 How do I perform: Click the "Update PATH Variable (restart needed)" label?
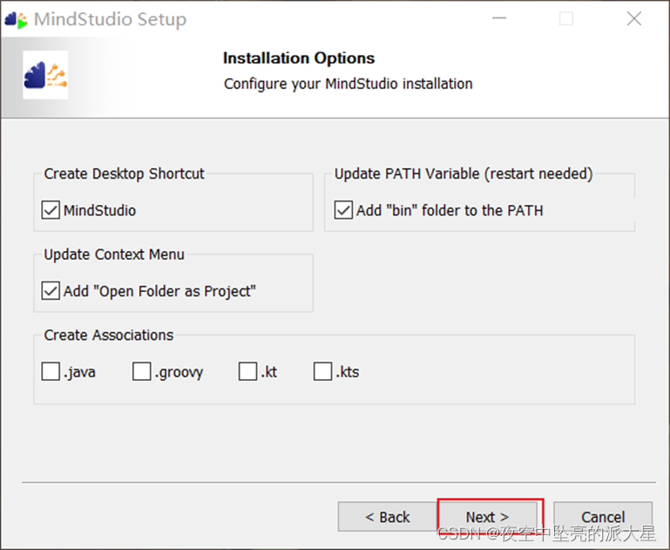pos(464,174)
